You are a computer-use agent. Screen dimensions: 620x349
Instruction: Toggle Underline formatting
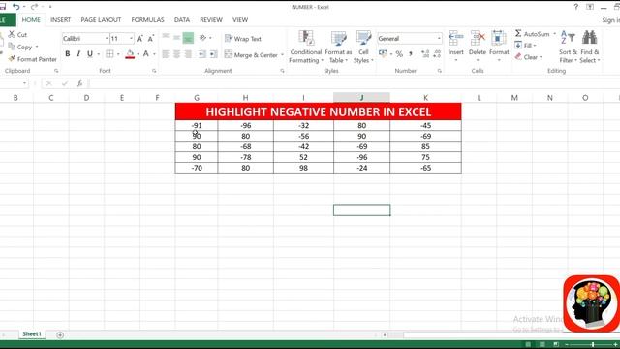[x=90, y=54]
